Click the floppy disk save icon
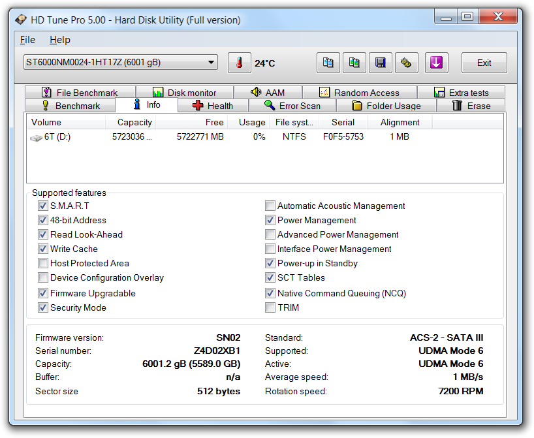The width and height of the screenshot is (534, 438). click(x=380, y=63)
